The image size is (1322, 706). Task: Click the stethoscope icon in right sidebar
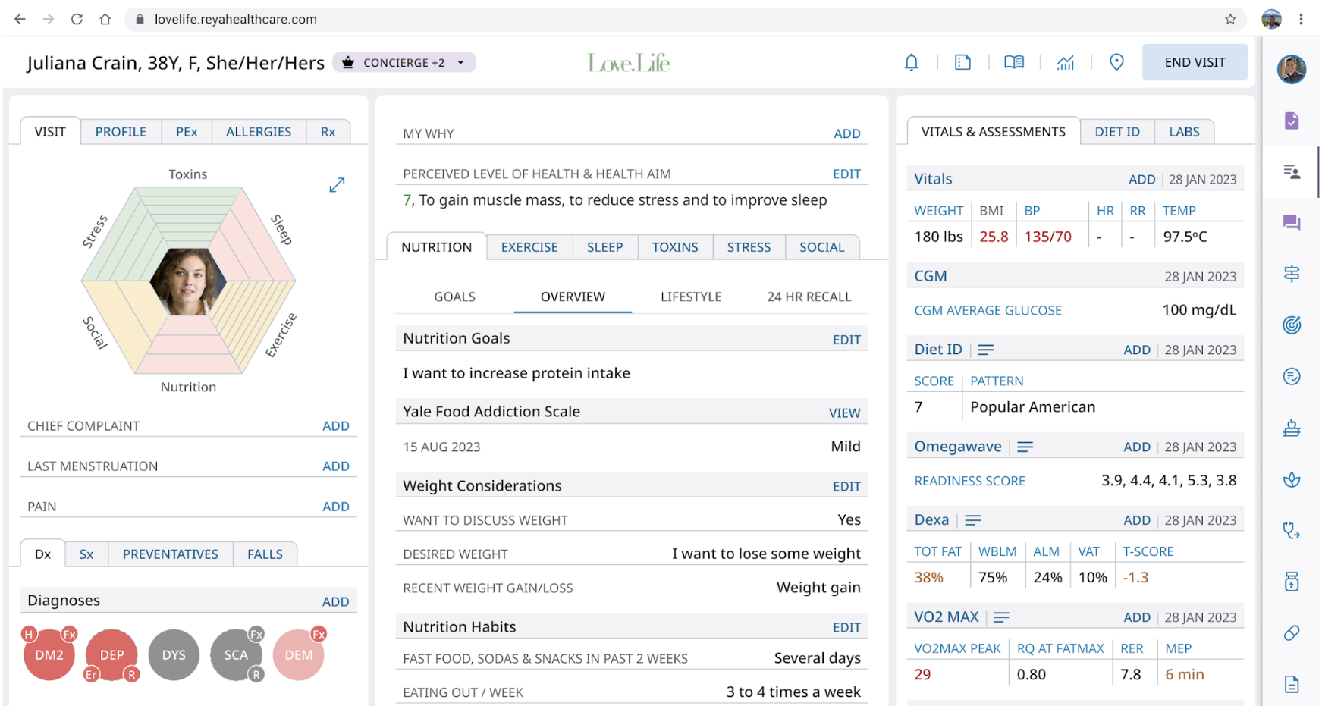1291,530
